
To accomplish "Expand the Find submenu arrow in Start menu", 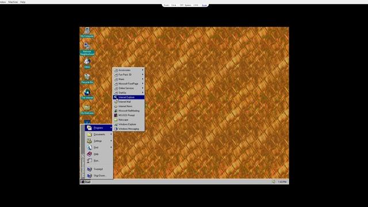I will (x=111, y=147).
